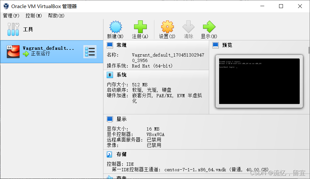Open the VM list menu icon beside Vagrant_default
This screenshot has height=179, width=310.
90,52
